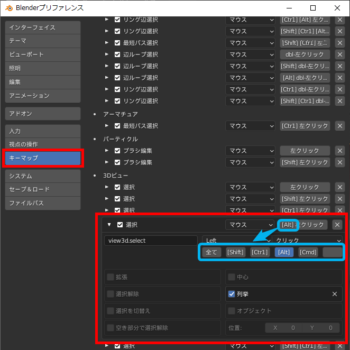Toggle the [Alt] modifier button
This screenshot has width=350, height=350.
pyautogui.click(x=284, y=252)
